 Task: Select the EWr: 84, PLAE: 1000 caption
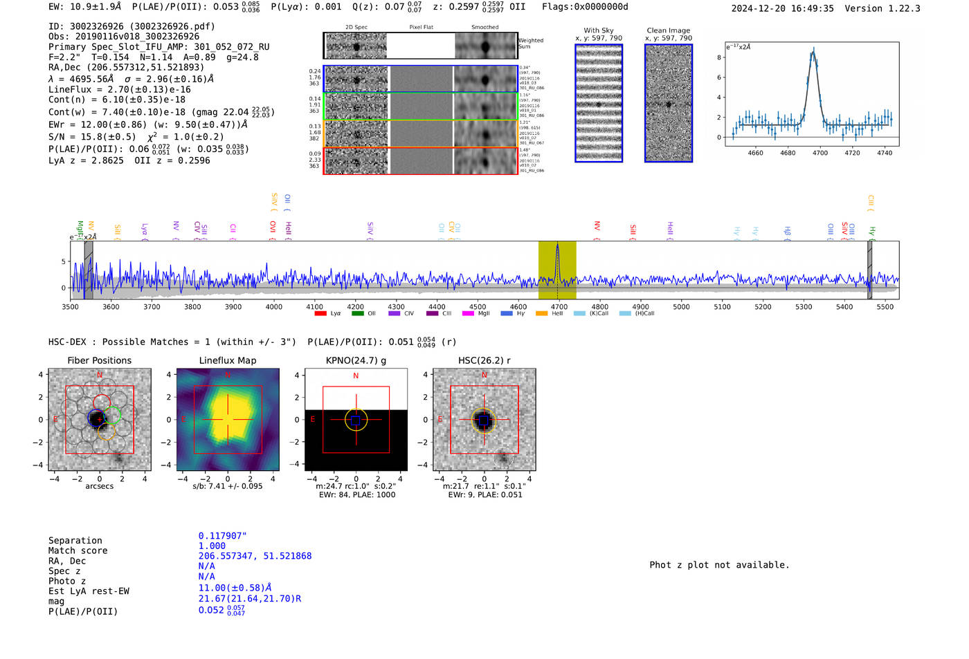(x=357, y=495)
